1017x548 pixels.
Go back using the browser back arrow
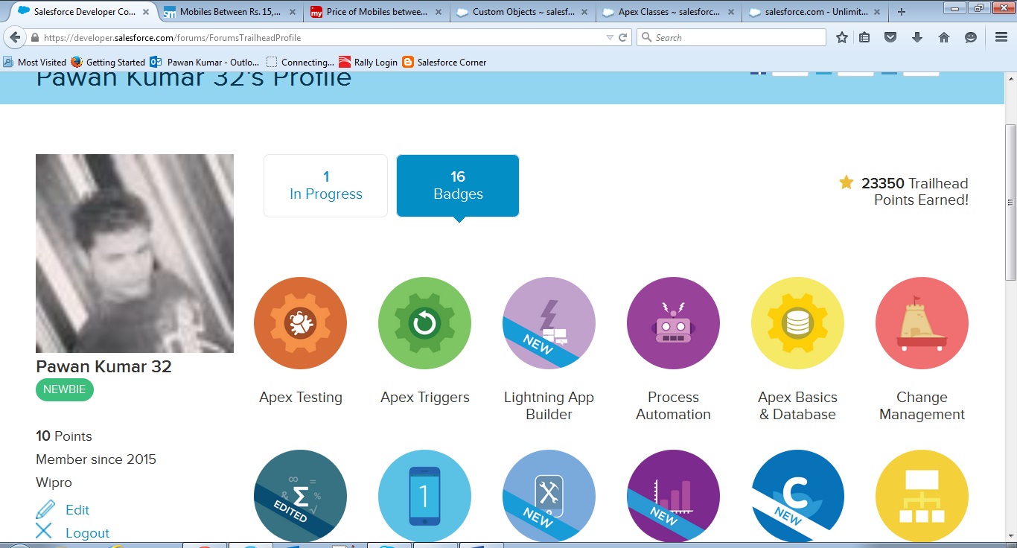click(x=15, y=37)
